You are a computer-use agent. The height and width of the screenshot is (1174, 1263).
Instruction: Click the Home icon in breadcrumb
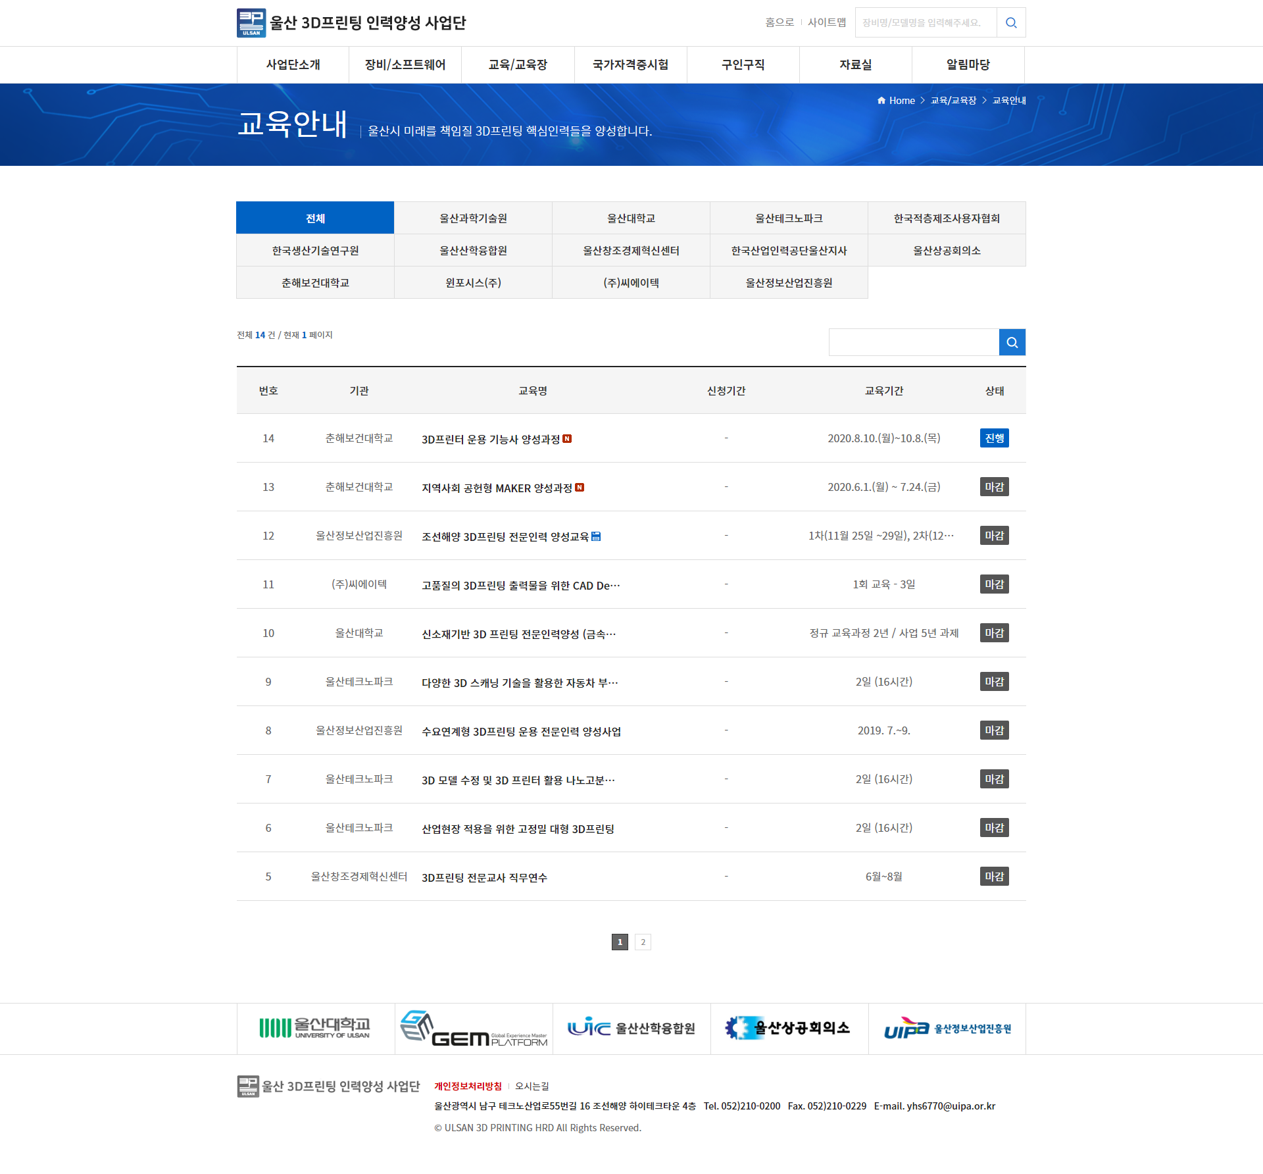pos(881,101)
